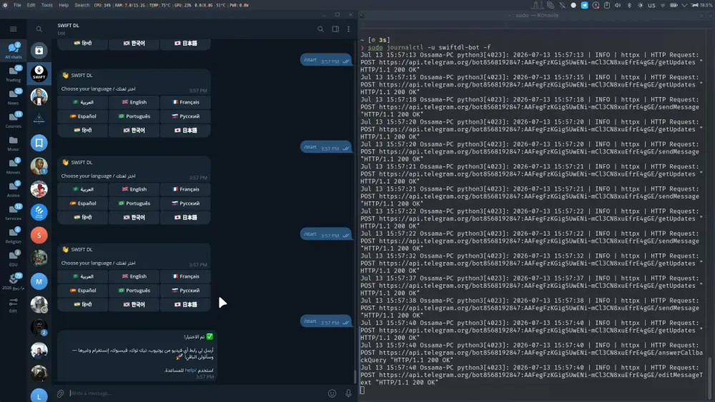The image size is (715, 402).
Task: Switch to the Movies folder
Action: click(13, 166)
